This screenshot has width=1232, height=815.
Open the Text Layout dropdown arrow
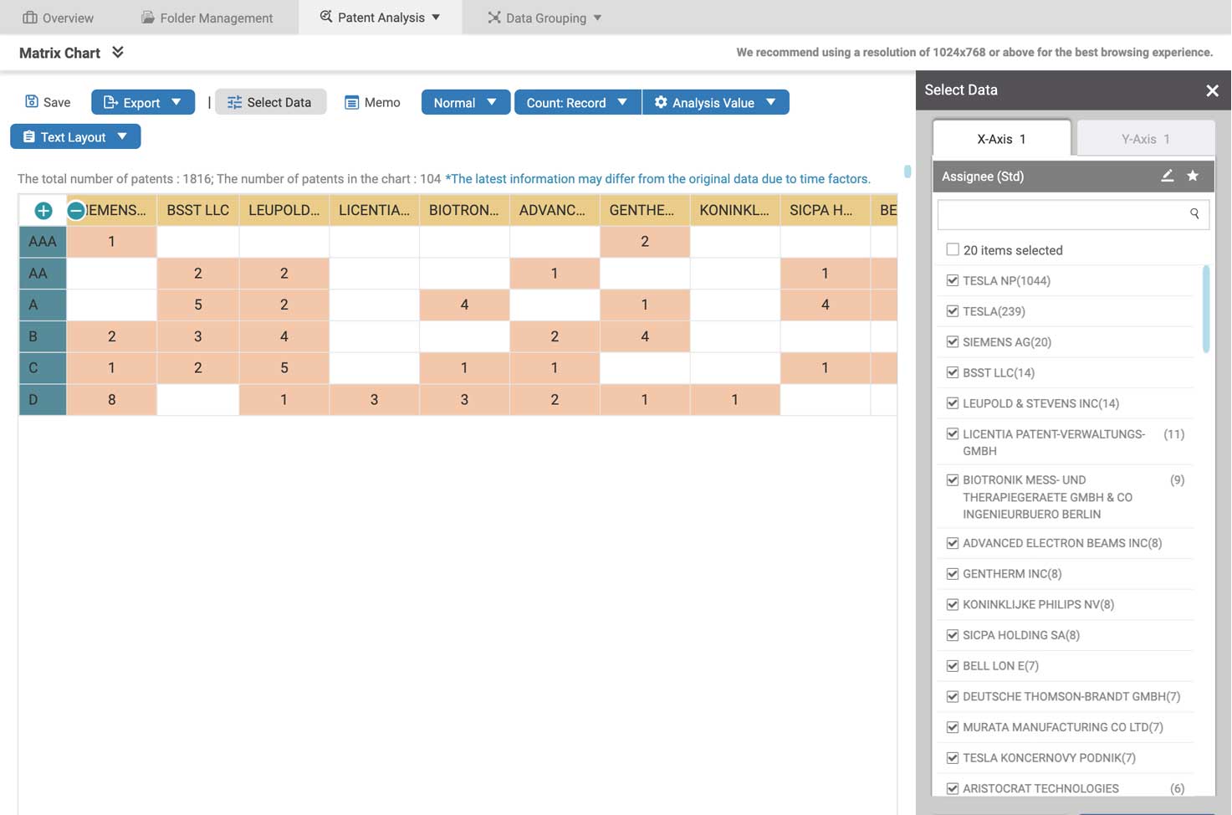tap(122, 136)
